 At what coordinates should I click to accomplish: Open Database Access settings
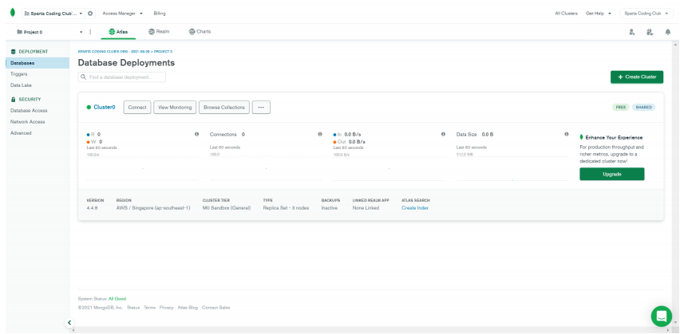[29, 111]
